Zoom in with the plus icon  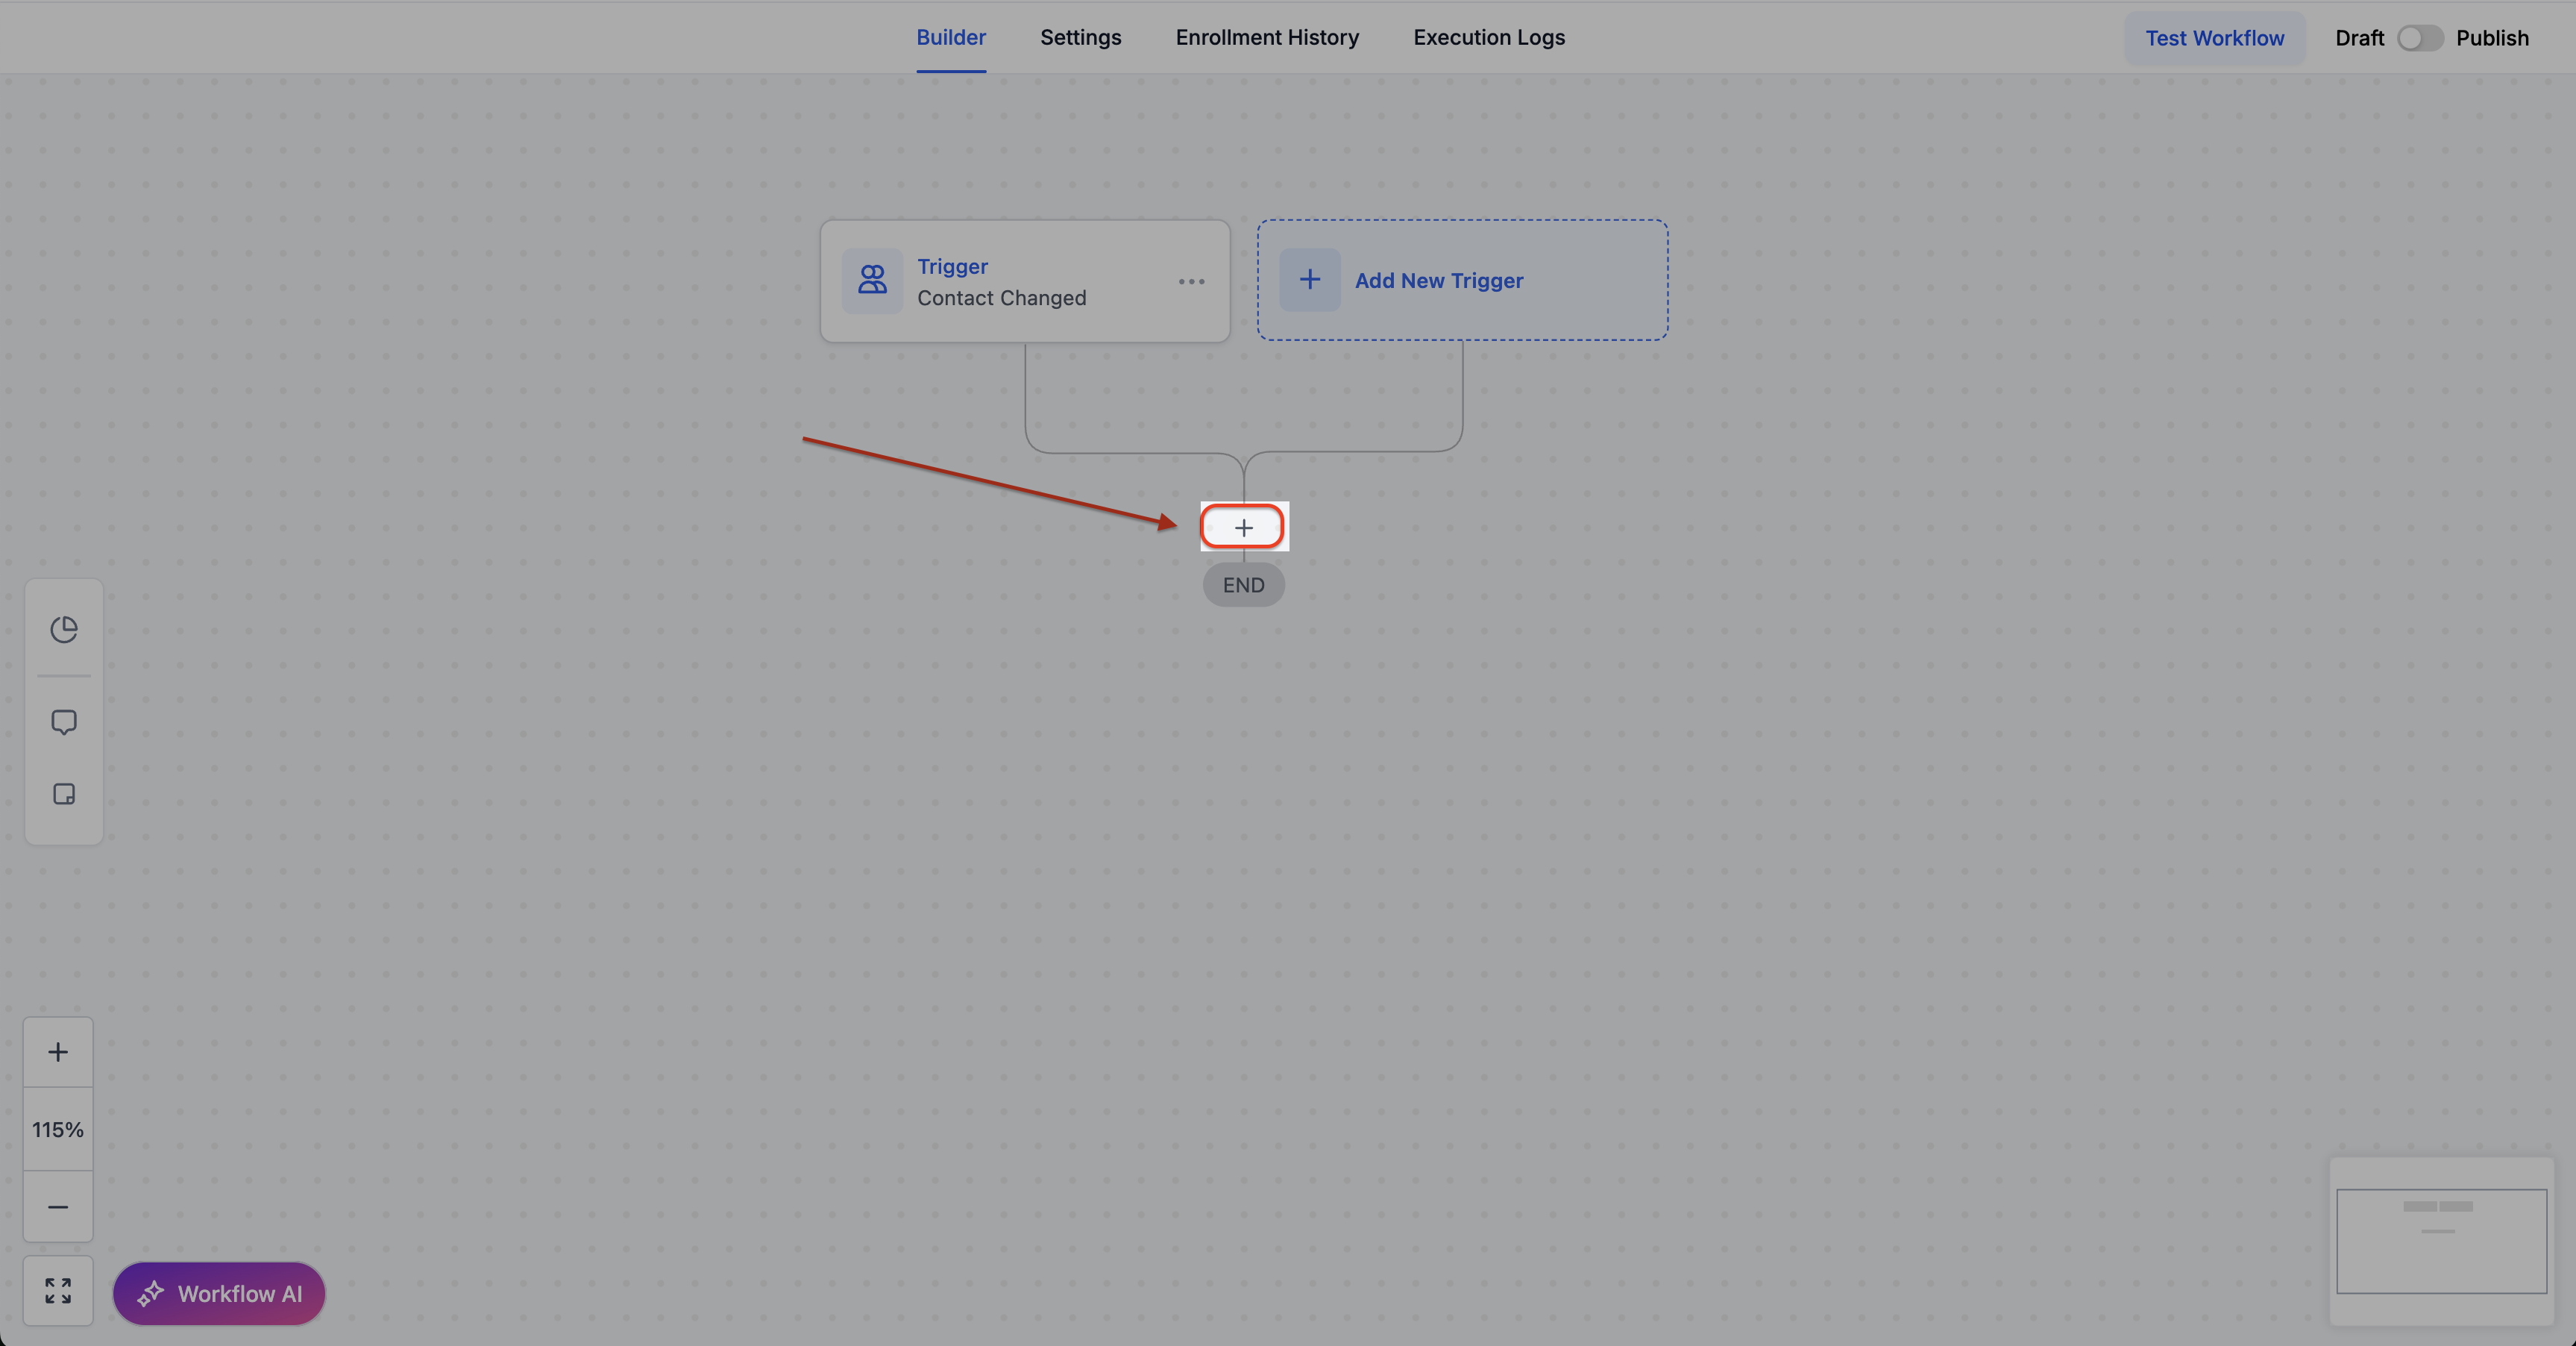tap(58, 1052)
